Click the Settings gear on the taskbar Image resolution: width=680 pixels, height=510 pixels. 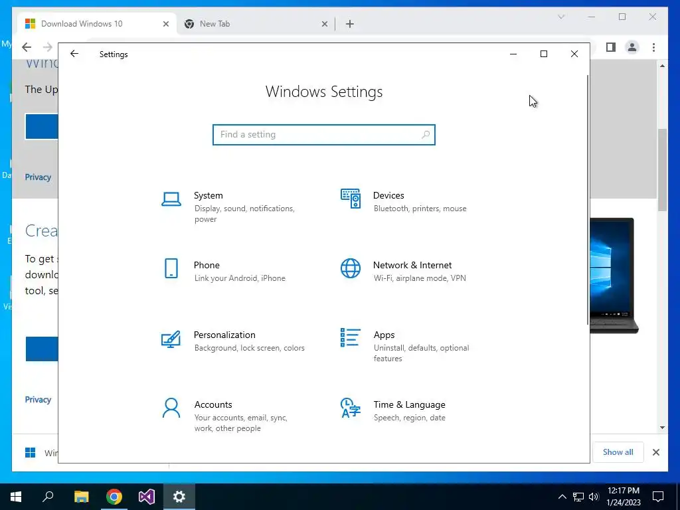click(179, 497)
